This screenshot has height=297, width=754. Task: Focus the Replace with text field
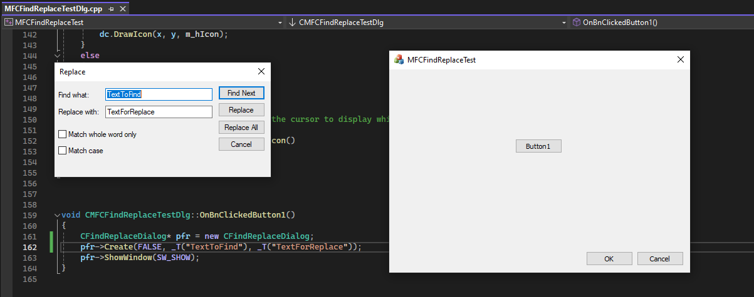(159, 112)
